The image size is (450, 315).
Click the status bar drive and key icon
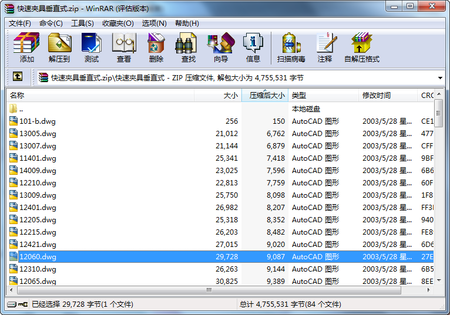click(x=17, y=304)
